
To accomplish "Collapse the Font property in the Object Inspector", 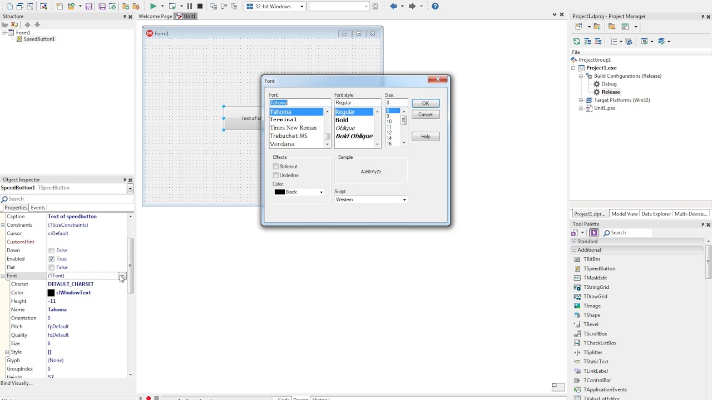I will (x=3, y=276).
